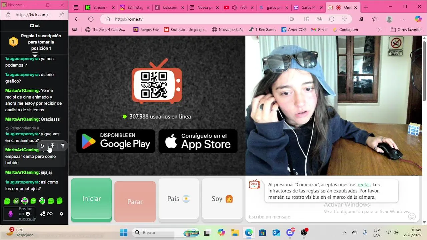This screenshot has width=427, height=240.
Task: Click the infinity icon in chat controls
Action: [50, 214]
